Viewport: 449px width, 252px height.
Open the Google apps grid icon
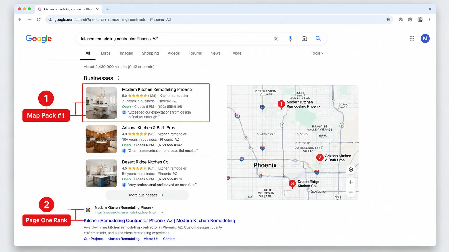click(412, 39)
